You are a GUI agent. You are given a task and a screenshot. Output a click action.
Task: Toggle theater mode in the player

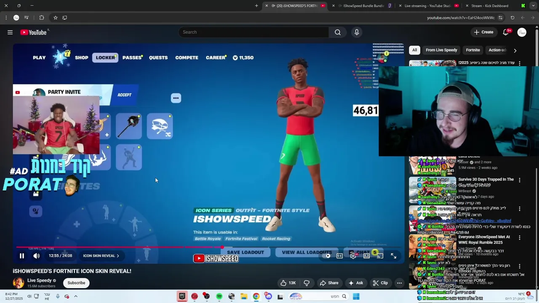tap(366, 256)
